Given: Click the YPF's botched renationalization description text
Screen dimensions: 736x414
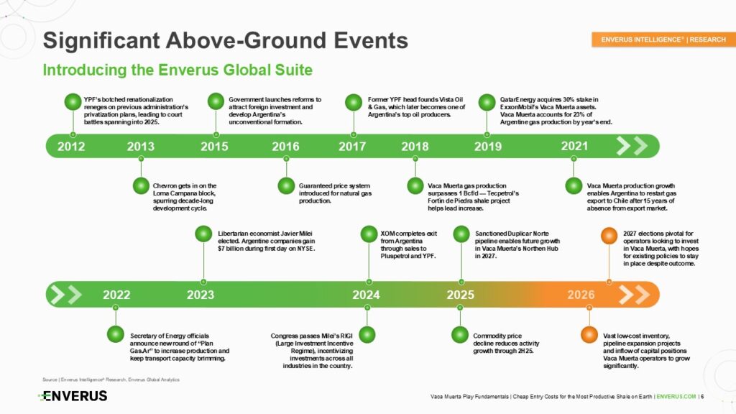Looking at the screenshot, I should click(136, 111).
